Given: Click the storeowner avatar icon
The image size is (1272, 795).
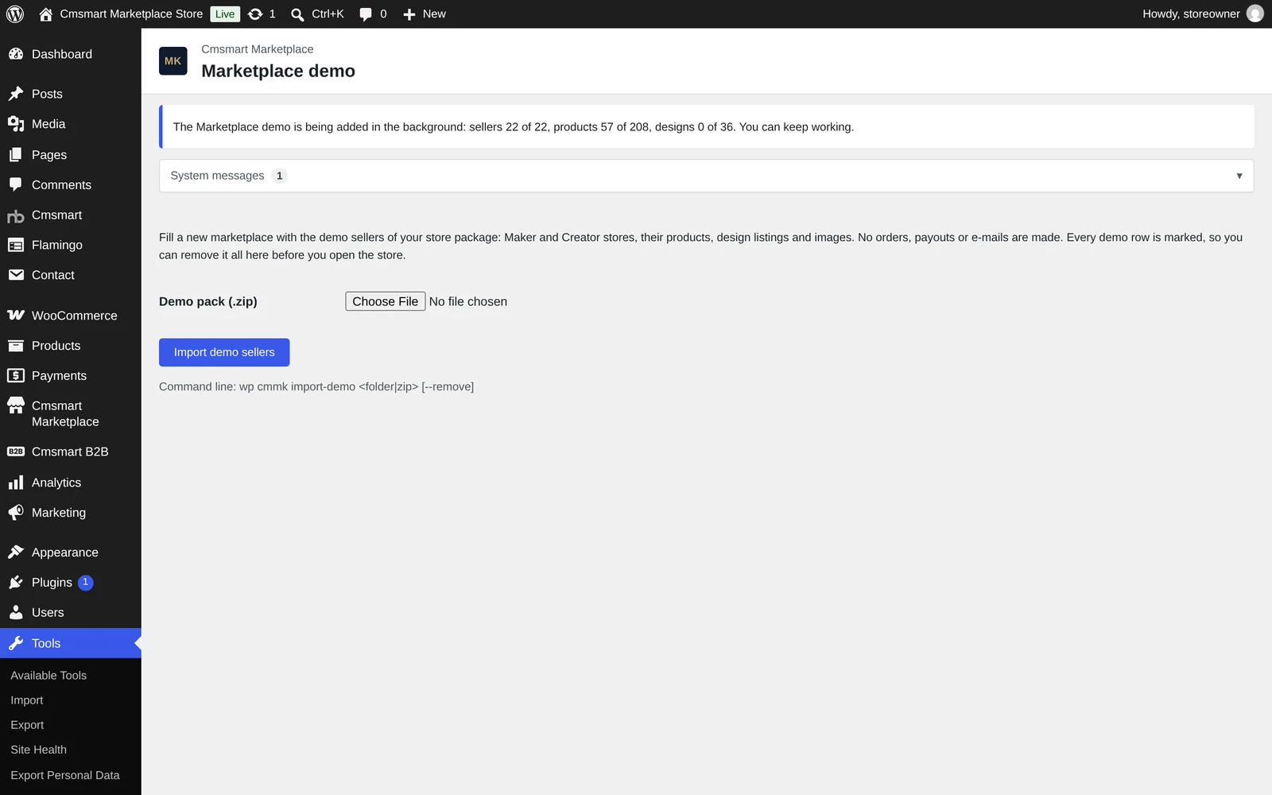Looking at the screenshot, I should pos(1255,14).
